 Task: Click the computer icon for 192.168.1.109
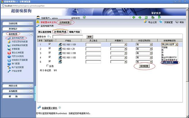pyautogui.click(x=60, y=45)
